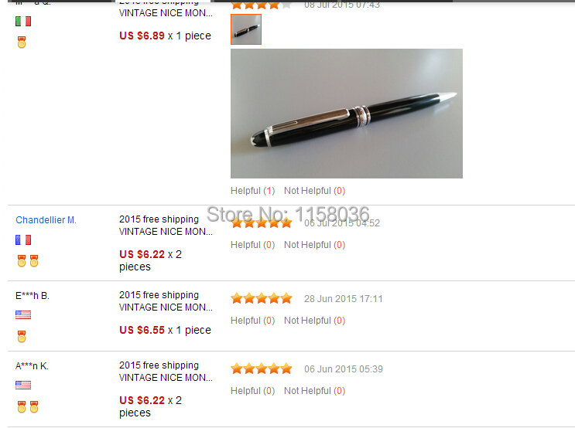Click the medal icon under E***h B.
The image size is (575, 428).
pyautogui.click(x=22, y=337)
